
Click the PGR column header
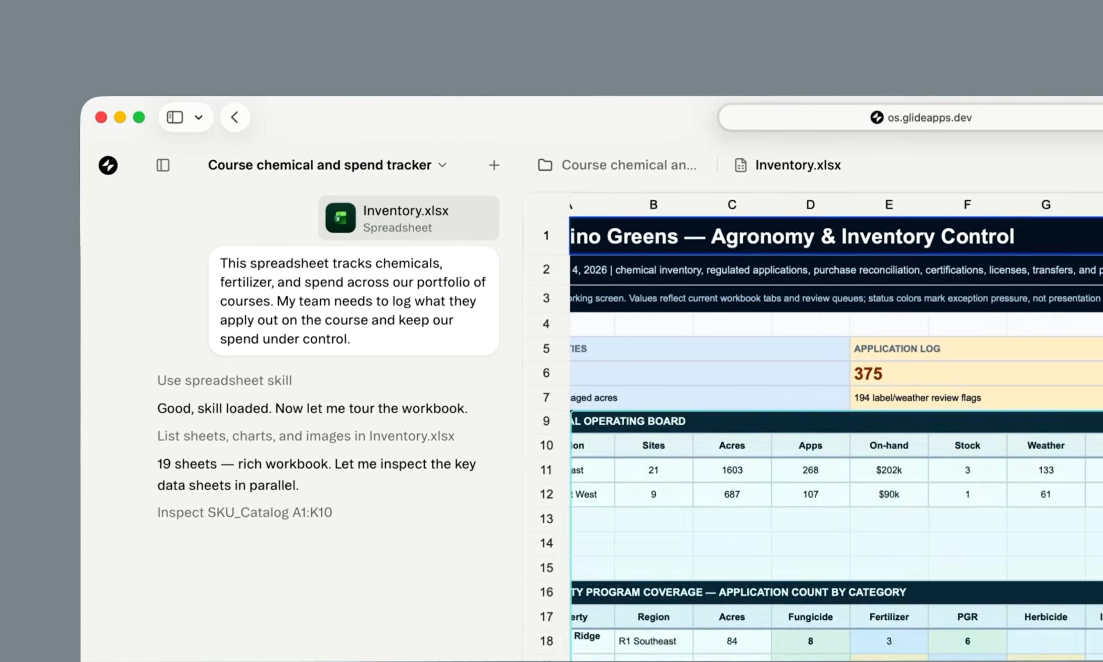(x=967, y=616)
